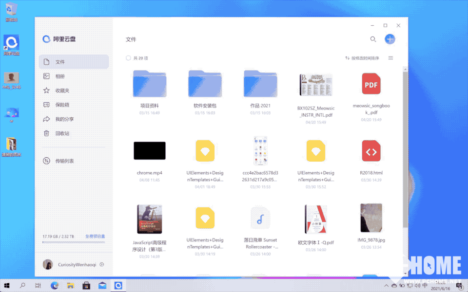Launch Microsoft Edge from the taskbar
The width and height of the screenshot is (468, 292).
click(54, 286)
